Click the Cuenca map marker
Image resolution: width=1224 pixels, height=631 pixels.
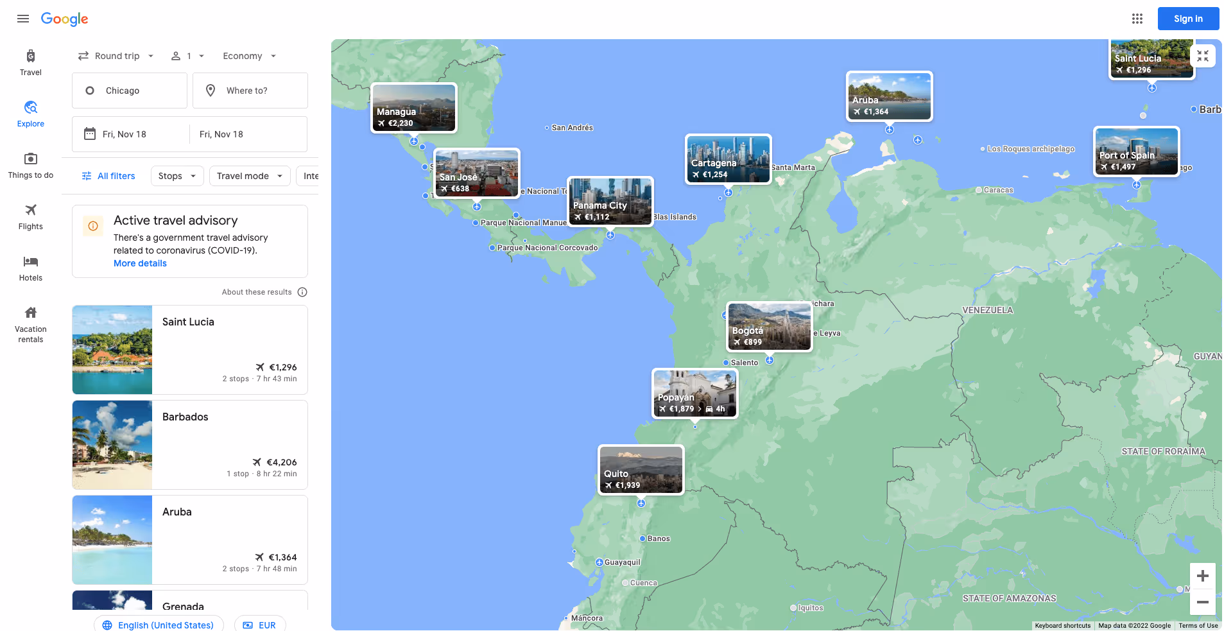point(625,583)
